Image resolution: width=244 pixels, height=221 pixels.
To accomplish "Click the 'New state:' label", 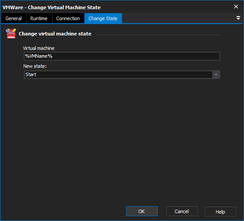I will pos(35,66).
